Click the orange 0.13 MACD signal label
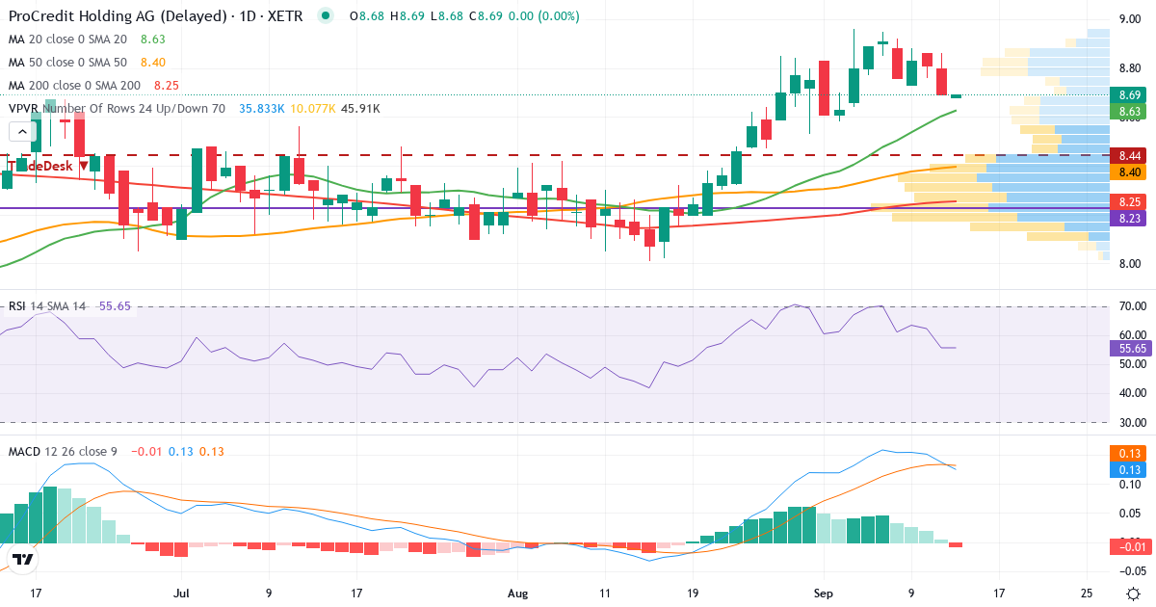The width and height of the screenshot is (1156, 607). tap(1129, 453)
